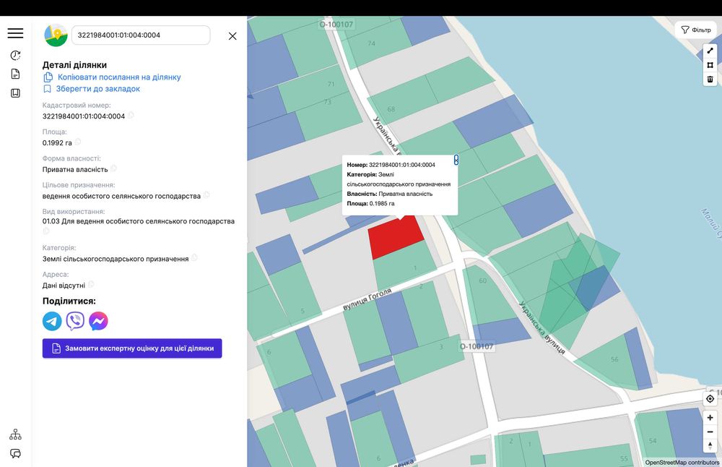Close the parcel details panel
Viewport: 722px width, 467px height.
click(x=232, y=36)
